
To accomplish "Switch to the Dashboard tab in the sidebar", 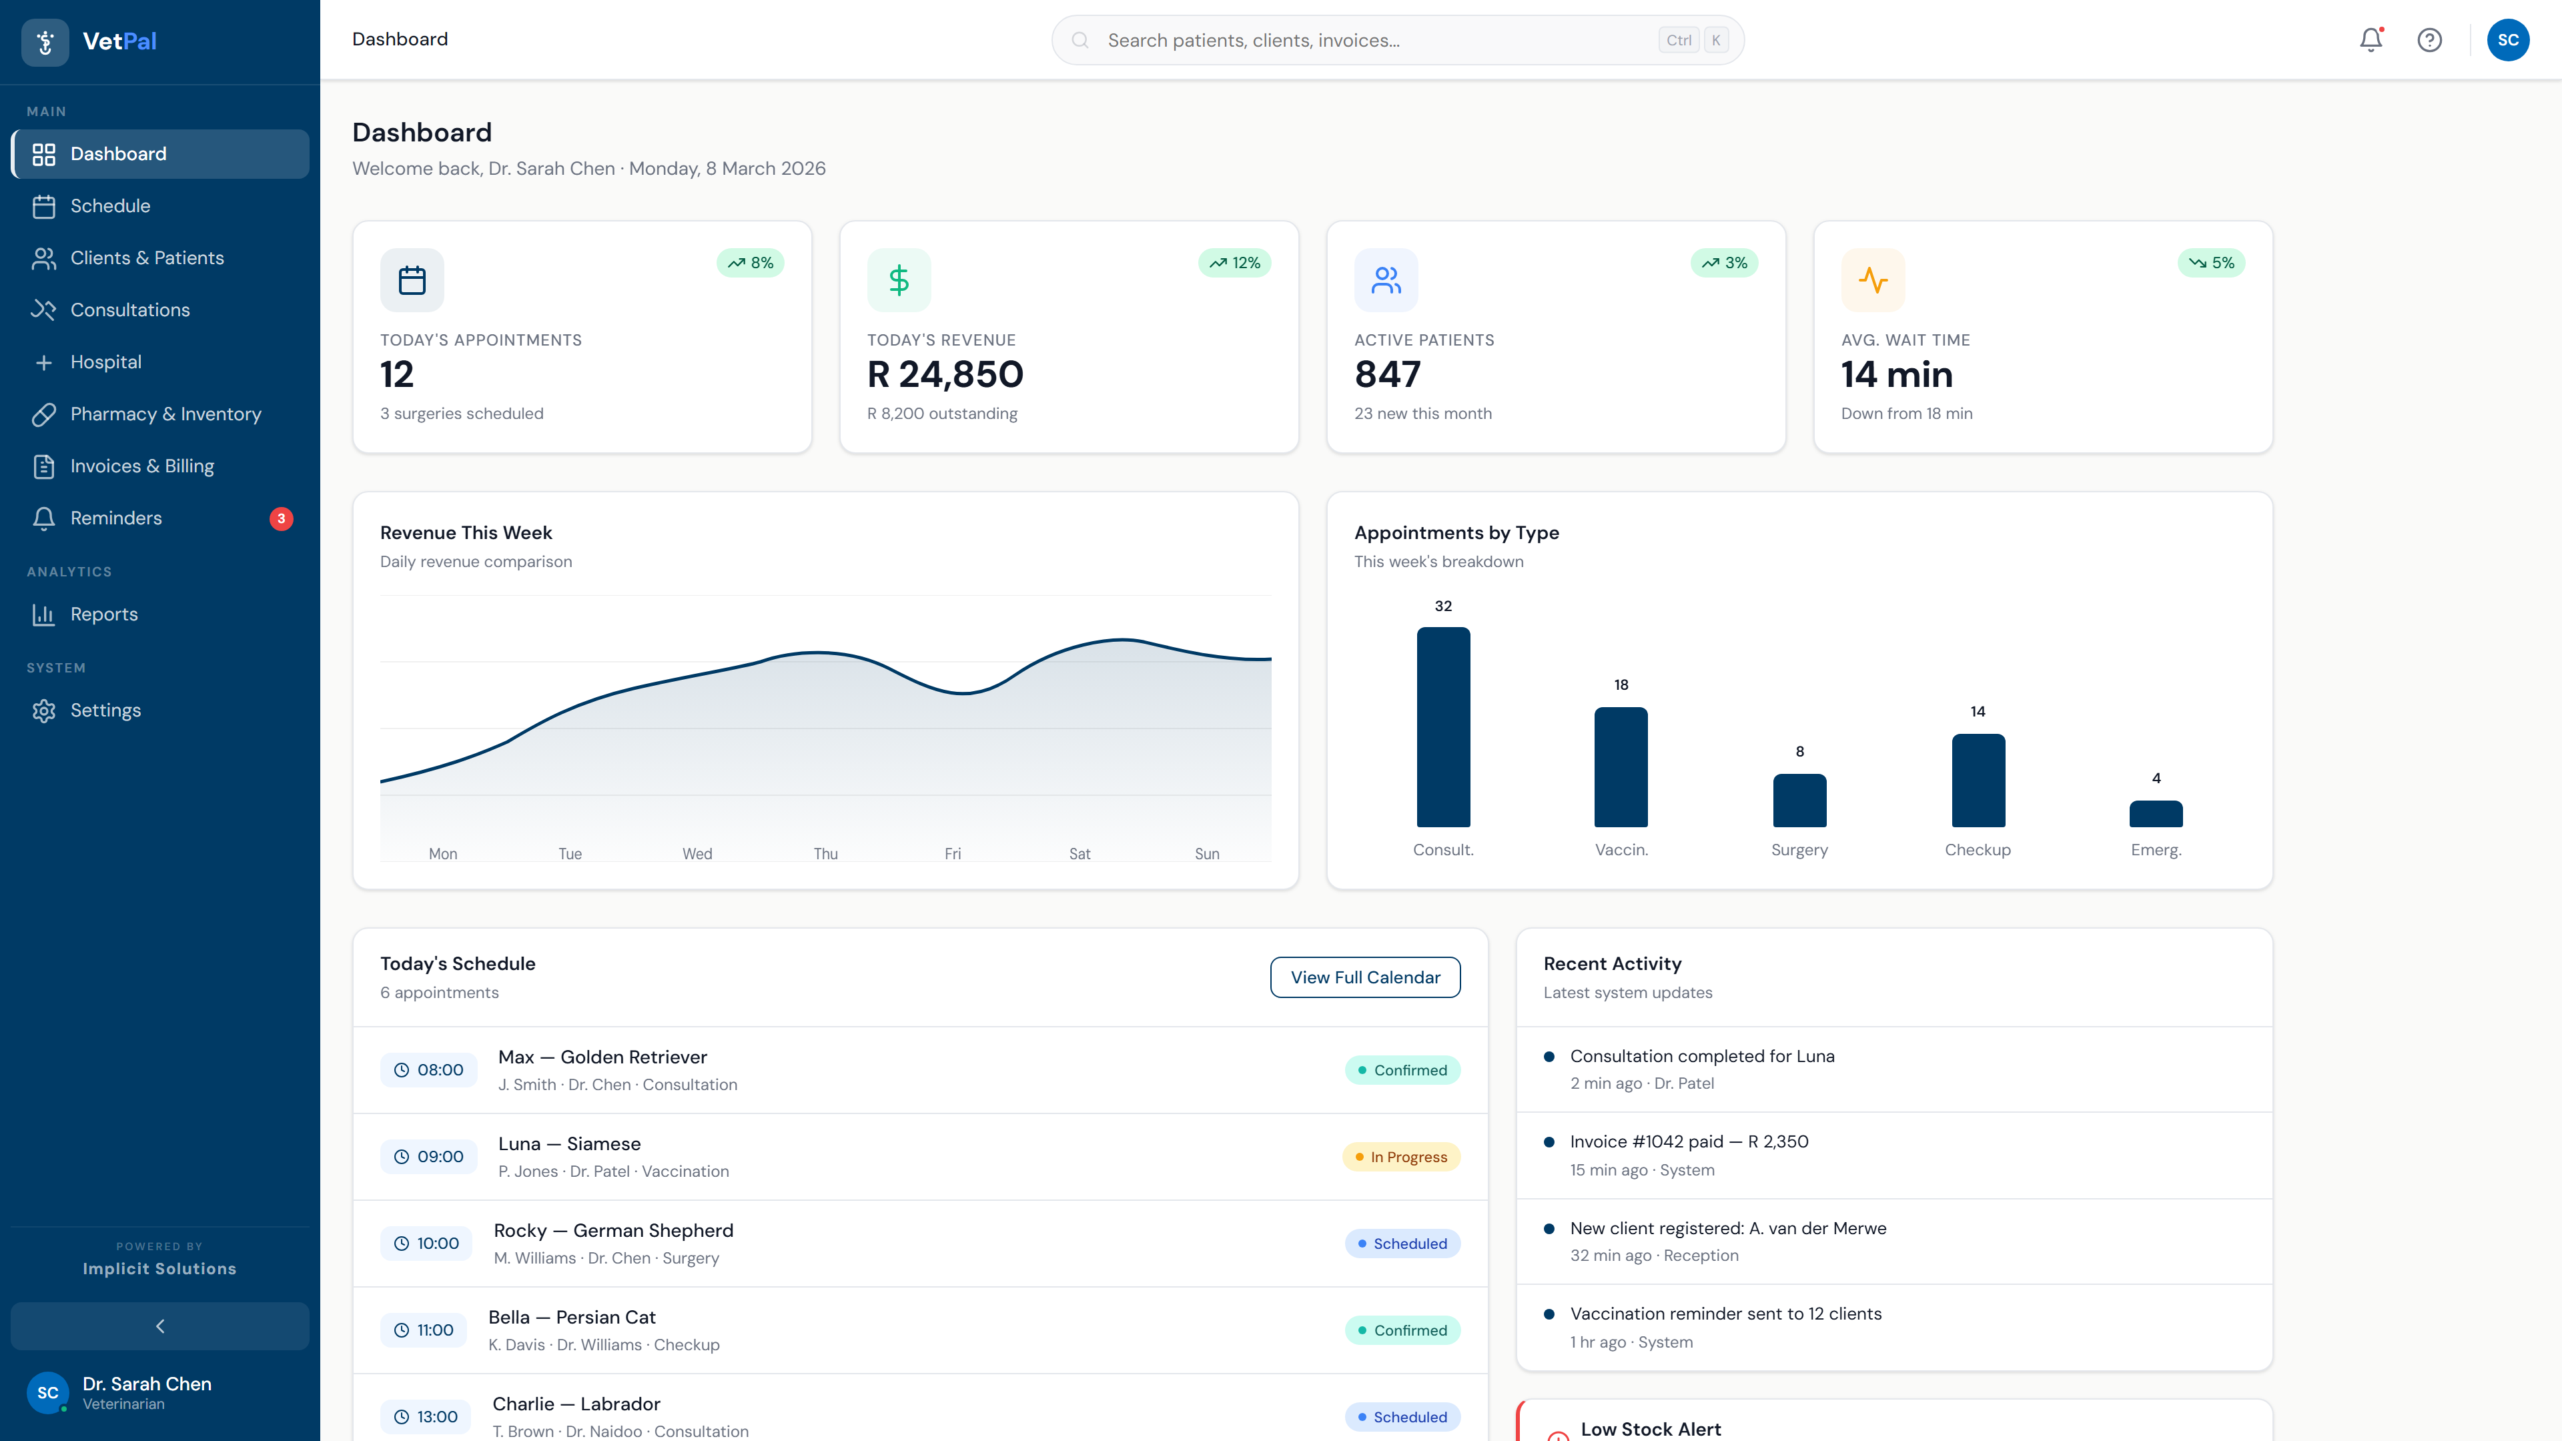I will pyautogui.click(x=117, y=153).
